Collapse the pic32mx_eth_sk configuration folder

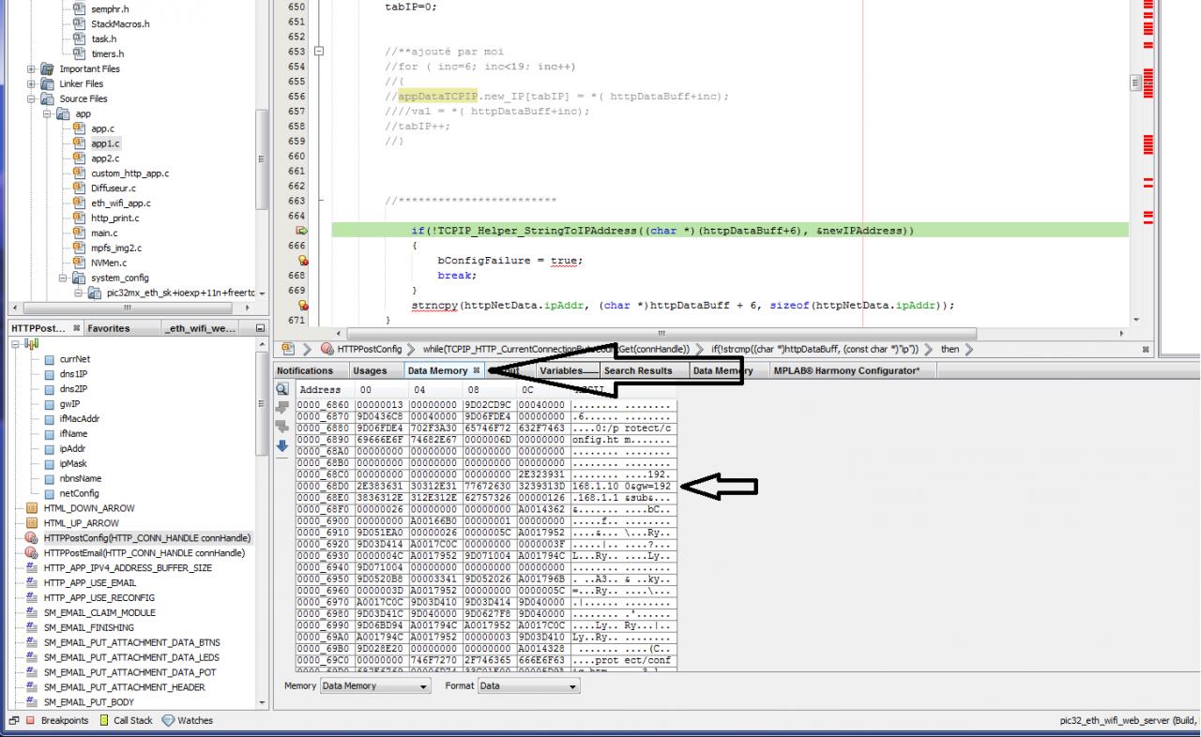79,293
